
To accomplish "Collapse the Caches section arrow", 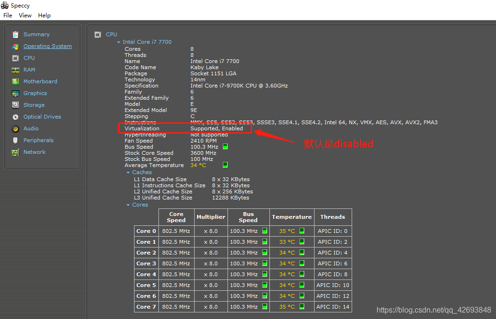I will click(128, 173).
